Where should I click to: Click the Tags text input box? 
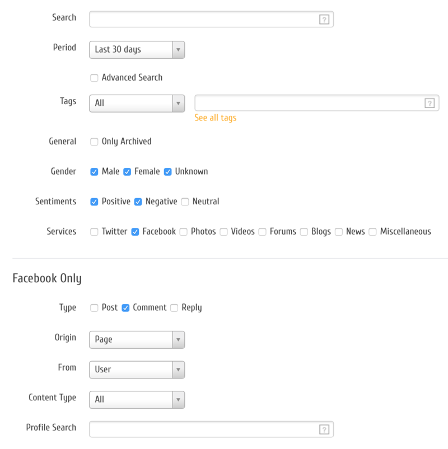(308, 103)
